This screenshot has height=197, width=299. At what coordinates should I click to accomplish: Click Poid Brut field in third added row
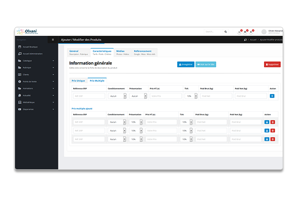211,139
